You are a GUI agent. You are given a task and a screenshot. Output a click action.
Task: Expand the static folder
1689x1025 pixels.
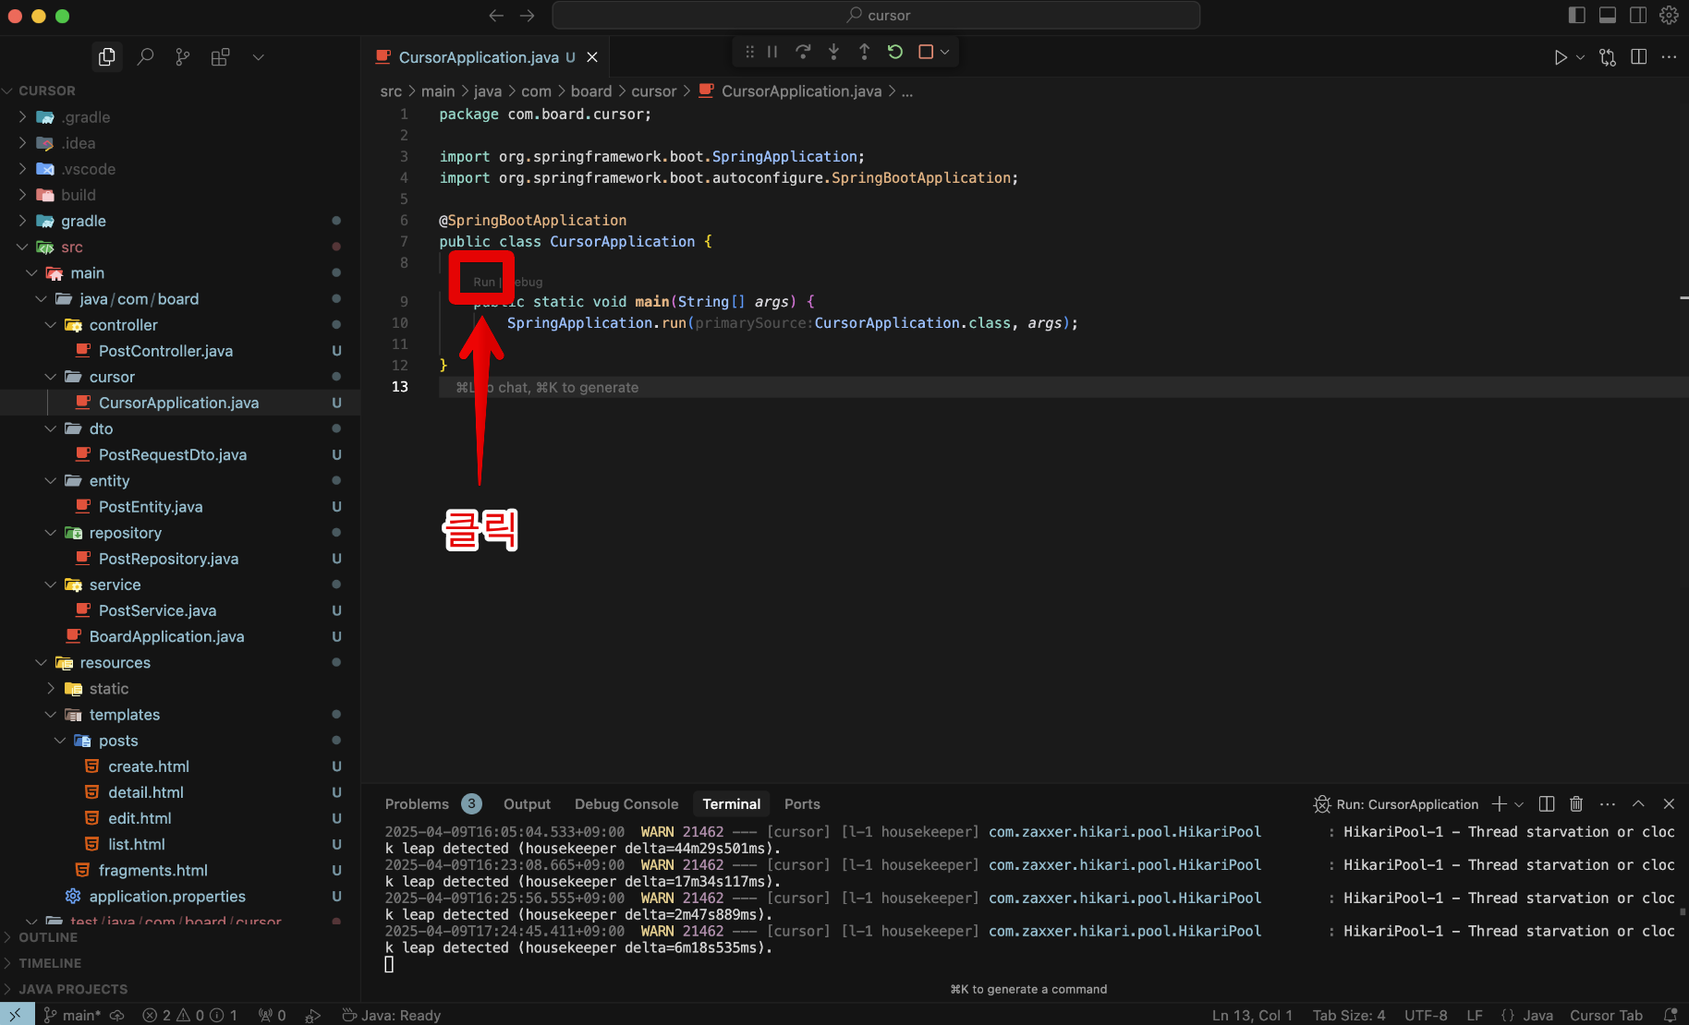[x=51, y=689]
